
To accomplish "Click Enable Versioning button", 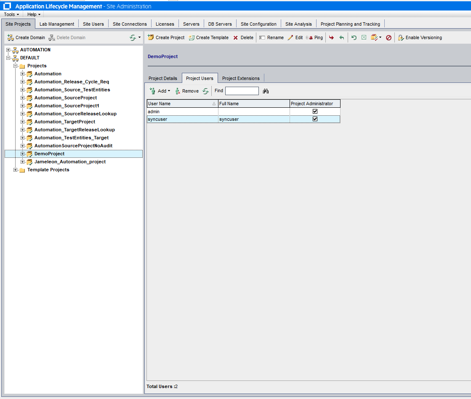I will [420, 37].
